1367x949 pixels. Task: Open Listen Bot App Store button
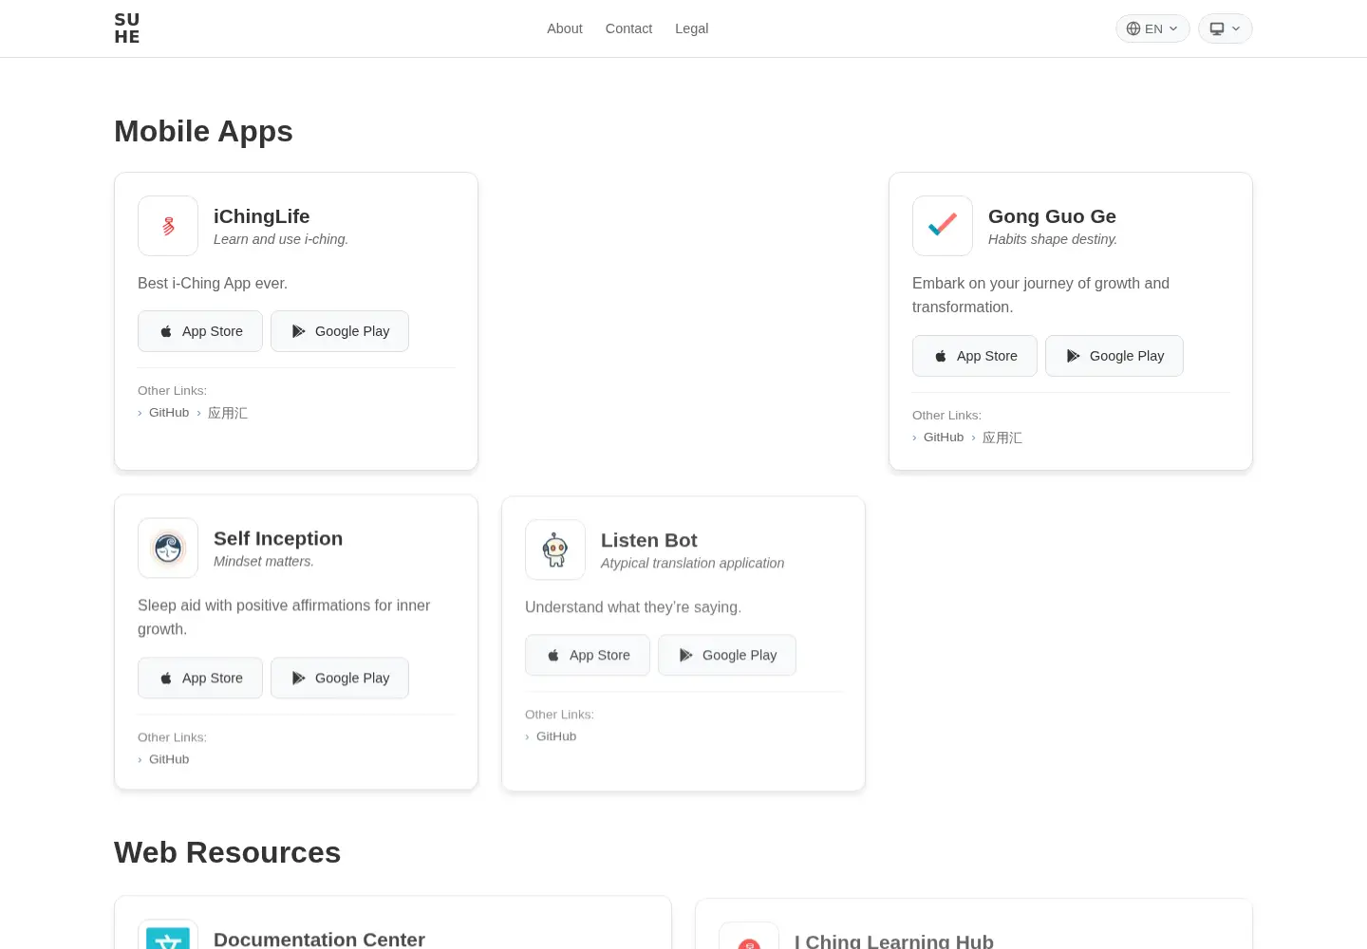[588, 655]
